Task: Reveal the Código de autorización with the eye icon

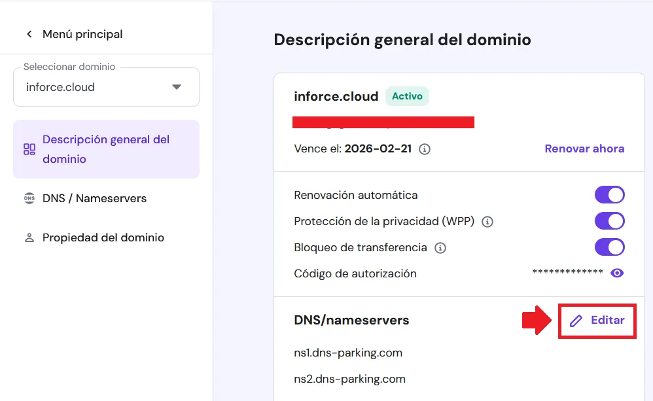Action: tap(617, 273)
